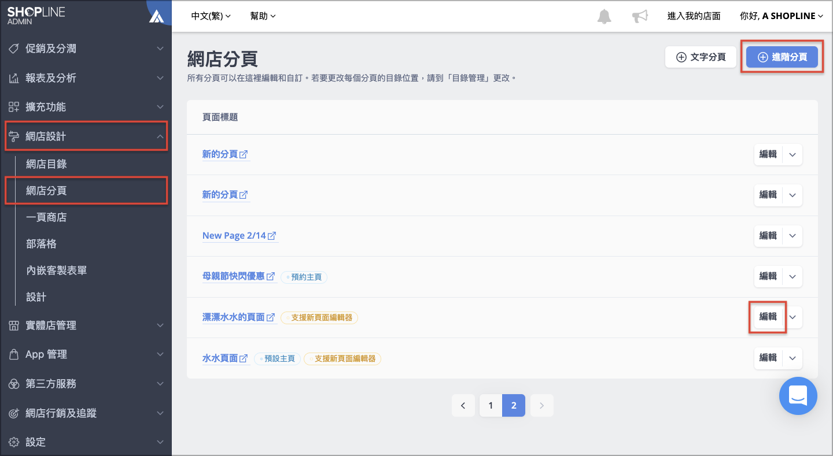
Task: Open the 水水頁面 link
Action: [x=220, y=358]
